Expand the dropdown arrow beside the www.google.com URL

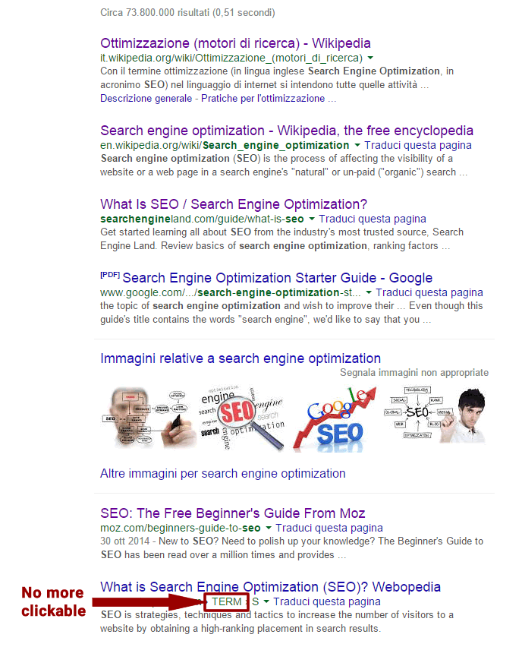point(369,292)
